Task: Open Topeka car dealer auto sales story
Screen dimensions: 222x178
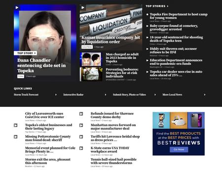Action: pos(176,73)
